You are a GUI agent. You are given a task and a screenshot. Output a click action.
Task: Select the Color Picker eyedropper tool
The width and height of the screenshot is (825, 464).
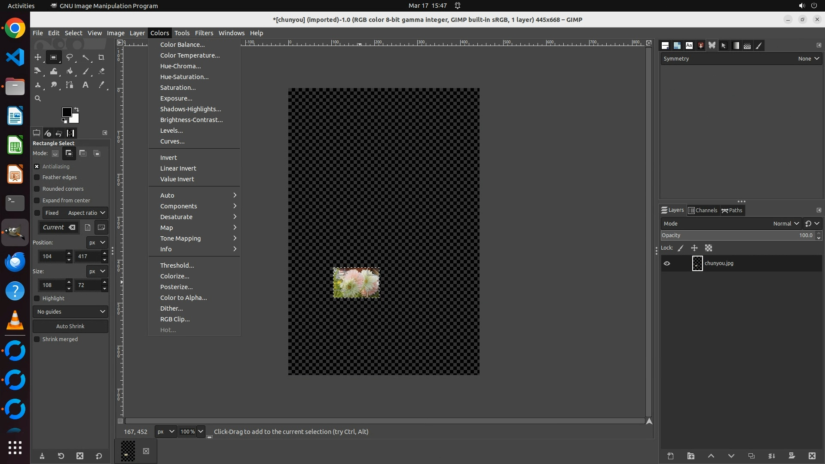[101, 85]
